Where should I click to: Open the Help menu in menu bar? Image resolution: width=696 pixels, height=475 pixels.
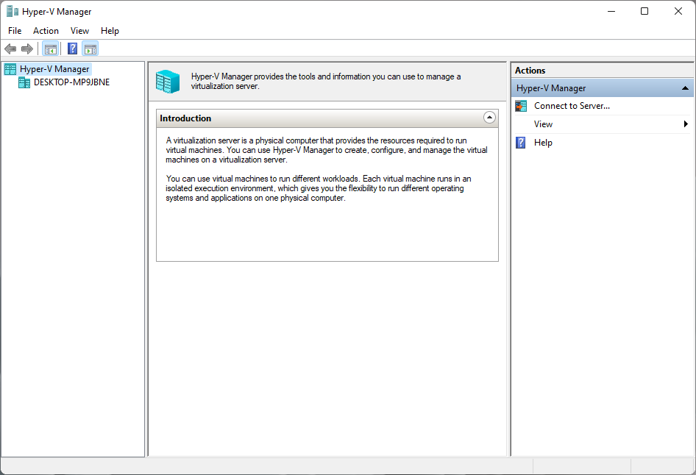point(110,31)
